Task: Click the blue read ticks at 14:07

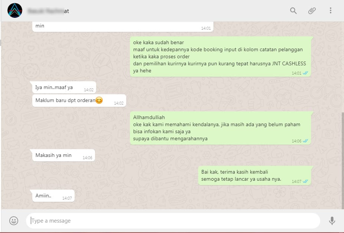Action: (x=305, y=181)
